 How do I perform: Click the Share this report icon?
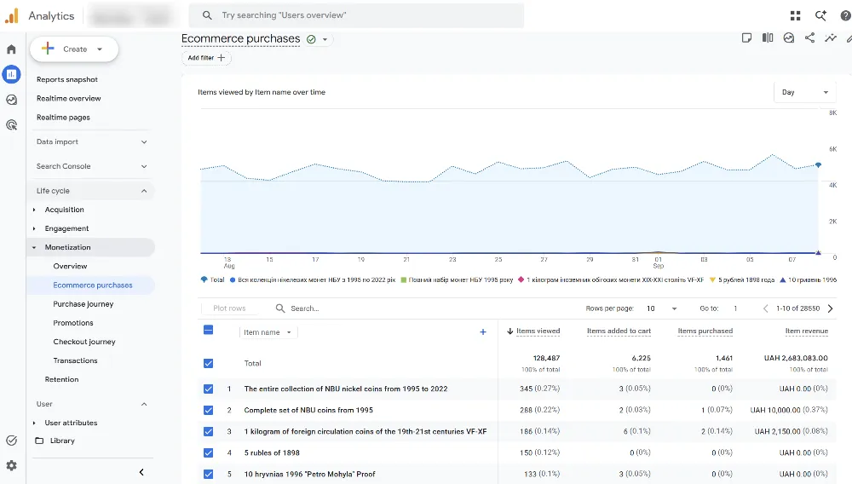[x=809, y=37]
